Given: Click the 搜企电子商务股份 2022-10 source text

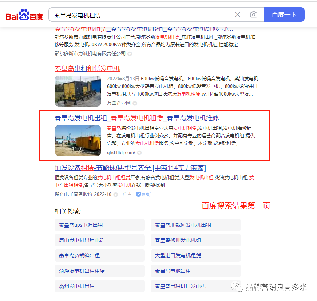Looking at the screenshot, I should click(83, 194).
